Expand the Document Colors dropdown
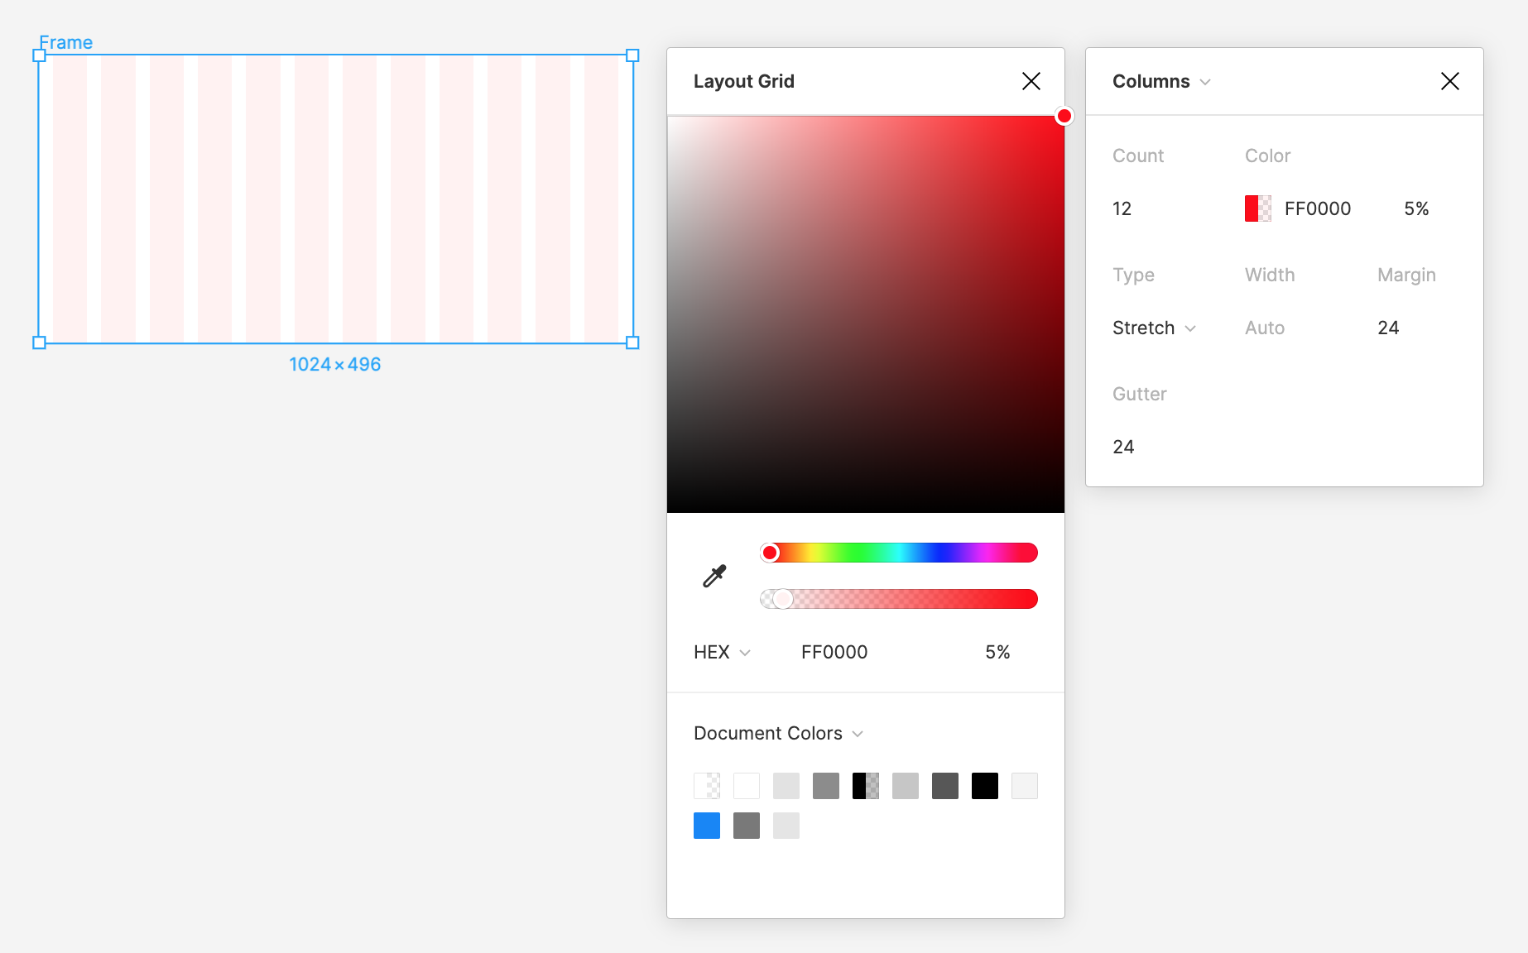This screenshot has width=1528, height=953. (x=778, y=733)
